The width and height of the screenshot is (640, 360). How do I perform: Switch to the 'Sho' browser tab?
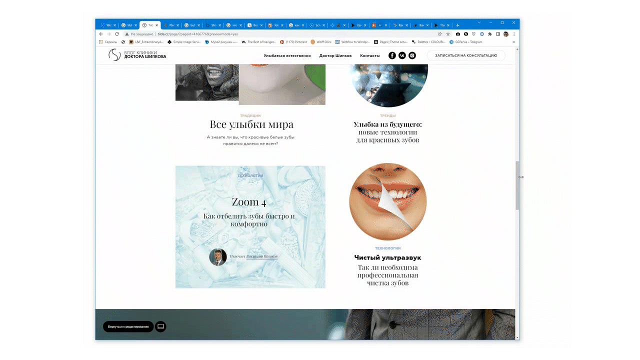[212, 25]
